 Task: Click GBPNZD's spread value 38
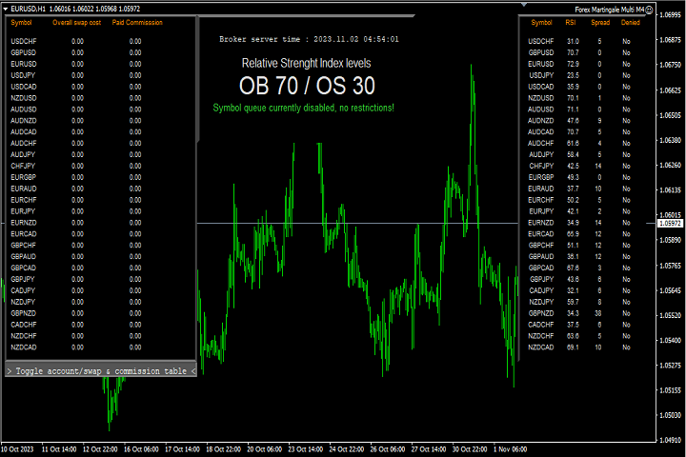(598, 313)
